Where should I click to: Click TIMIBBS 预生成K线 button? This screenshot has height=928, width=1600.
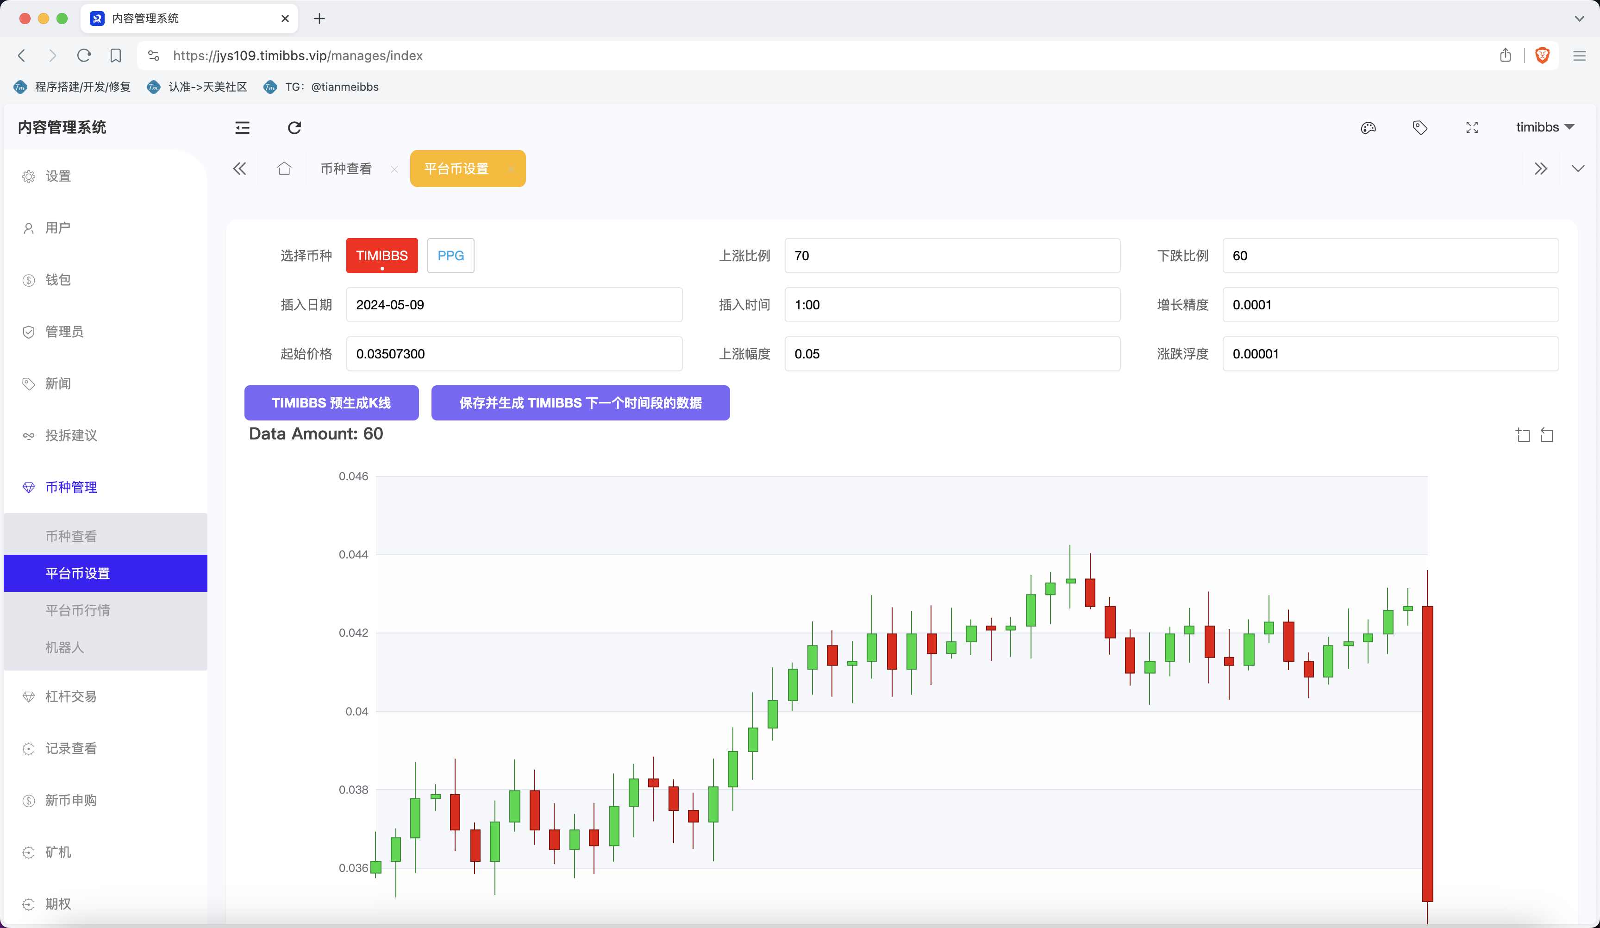click(x=331, y=403)
